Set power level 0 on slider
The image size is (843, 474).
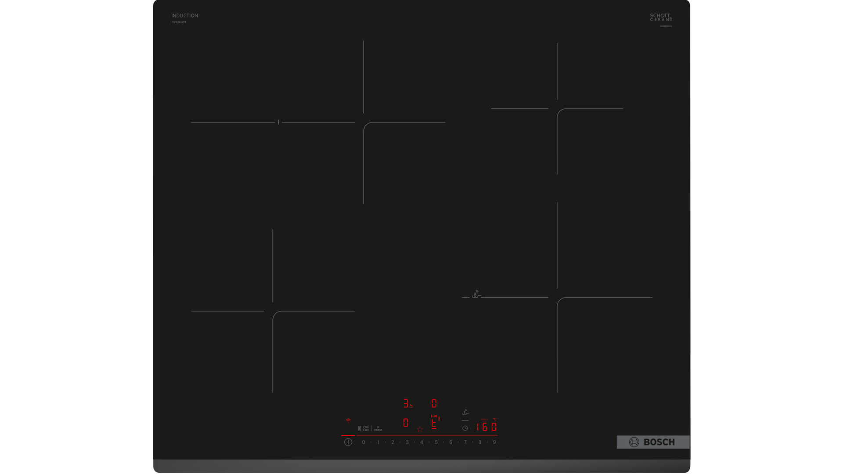[364, 442]
